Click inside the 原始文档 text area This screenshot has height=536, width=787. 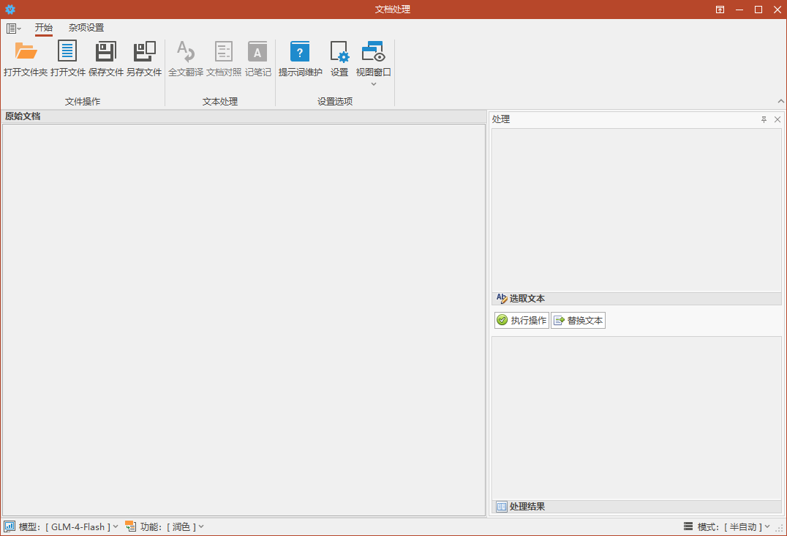pyautogui.click(x=244, y=319)
